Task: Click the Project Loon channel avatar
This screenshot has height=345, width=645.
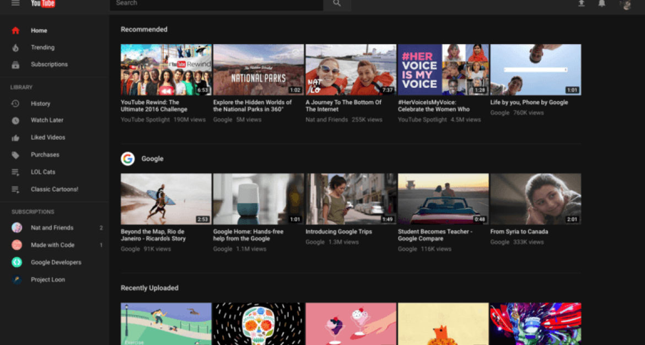Action: (x=17, y=279)
